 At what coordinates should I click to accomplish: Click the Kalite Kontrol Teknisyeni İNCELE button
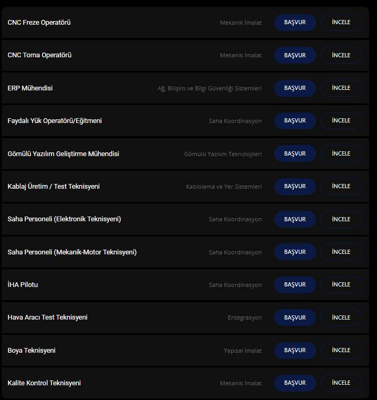pyautogui.click(x=341, y=383)
